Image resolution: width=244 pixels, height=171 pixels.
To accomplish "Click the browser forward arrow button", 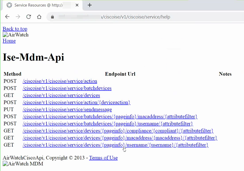I will pyautogui.click(x=18, y=17).
